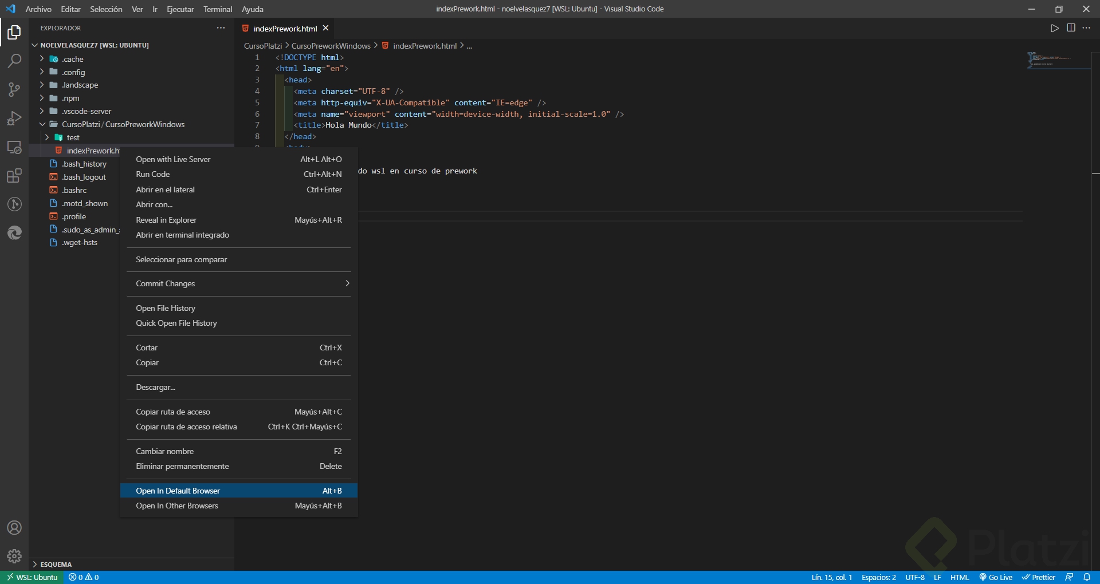
Task: Open the Explorer view in activity bar
Action: coord(14,33)
